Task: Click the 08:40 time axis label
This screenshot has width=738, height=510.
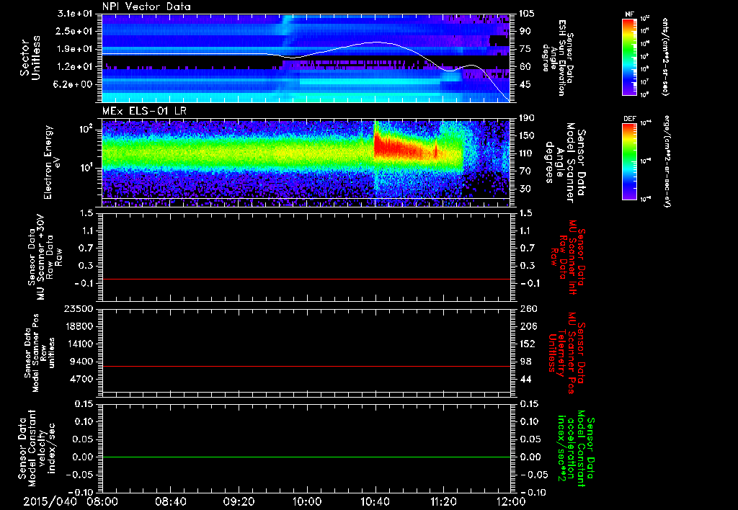Action: pos(171,501)
